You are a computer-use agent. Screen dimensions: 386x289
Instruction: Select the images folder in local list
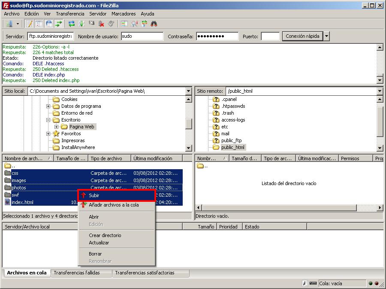(x=93, y=180)
